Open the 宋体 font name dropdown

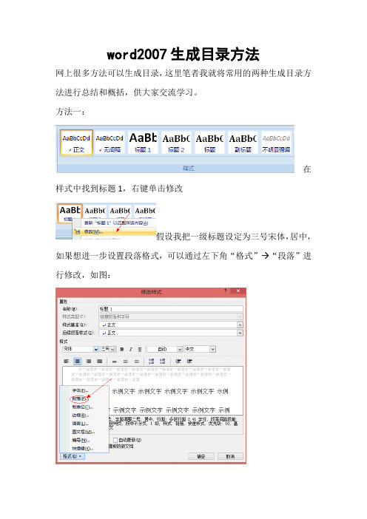click(95, 349)
